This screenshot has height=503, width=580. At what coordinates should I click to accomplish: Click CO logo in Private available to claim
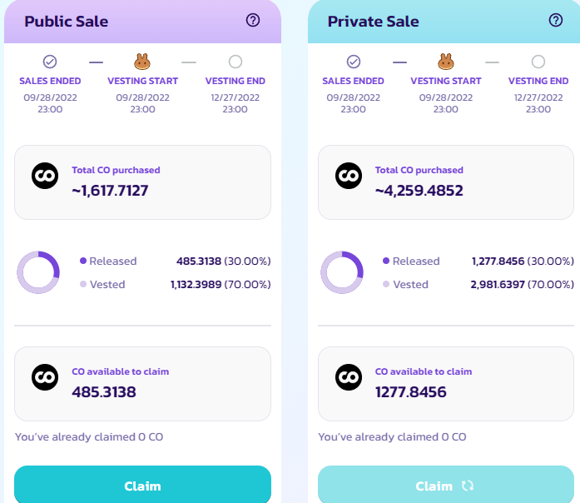tap(348, 377)
